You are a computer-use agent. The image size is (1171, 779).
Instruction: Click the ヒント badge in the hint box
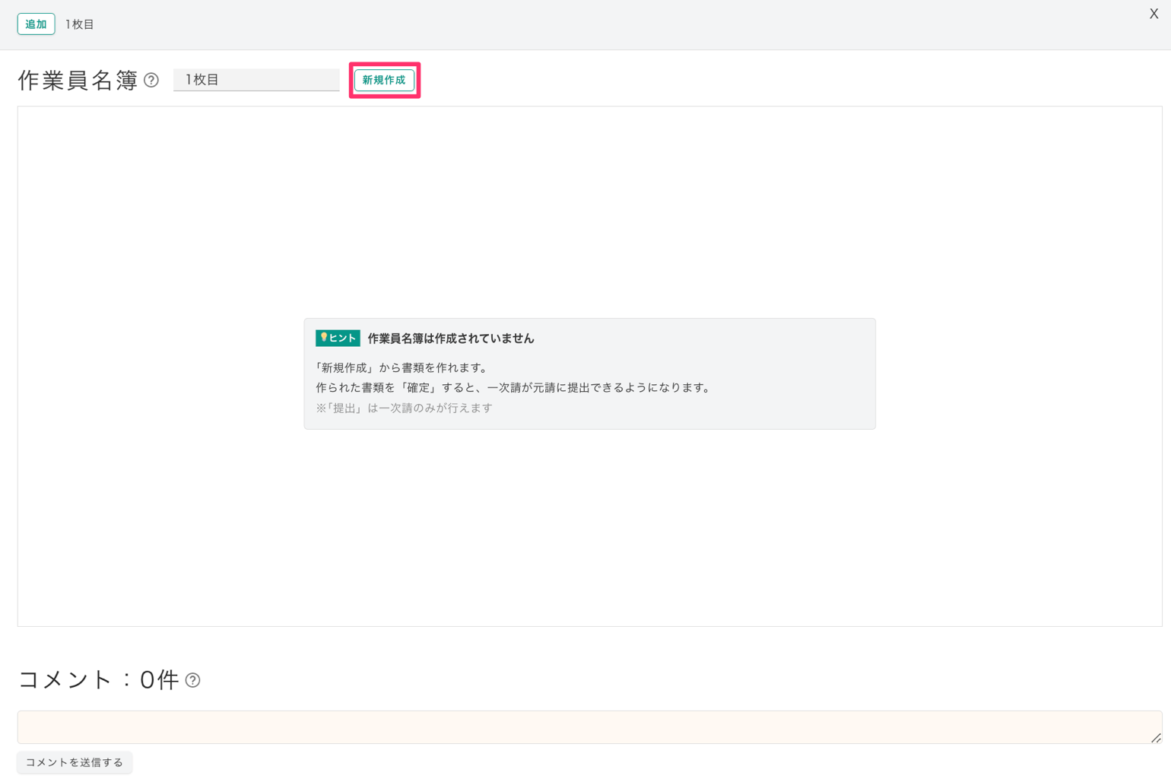[338, 338]
